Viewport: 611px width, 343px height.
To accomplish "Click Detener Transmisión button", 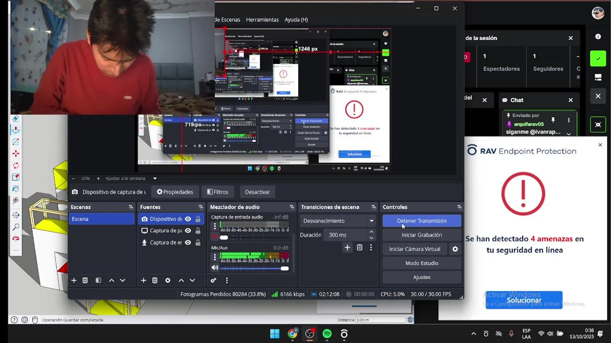I will click(x=422, y=221).
